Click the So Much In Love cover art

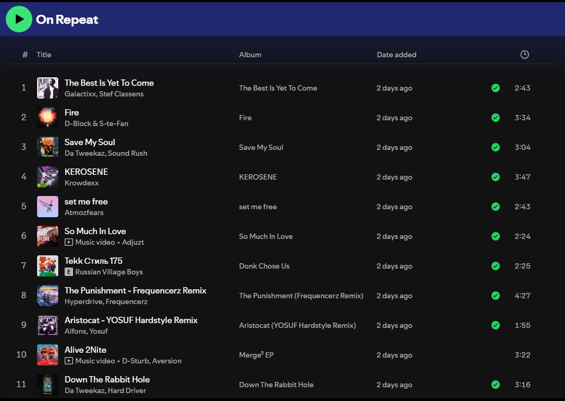point(48,236)
